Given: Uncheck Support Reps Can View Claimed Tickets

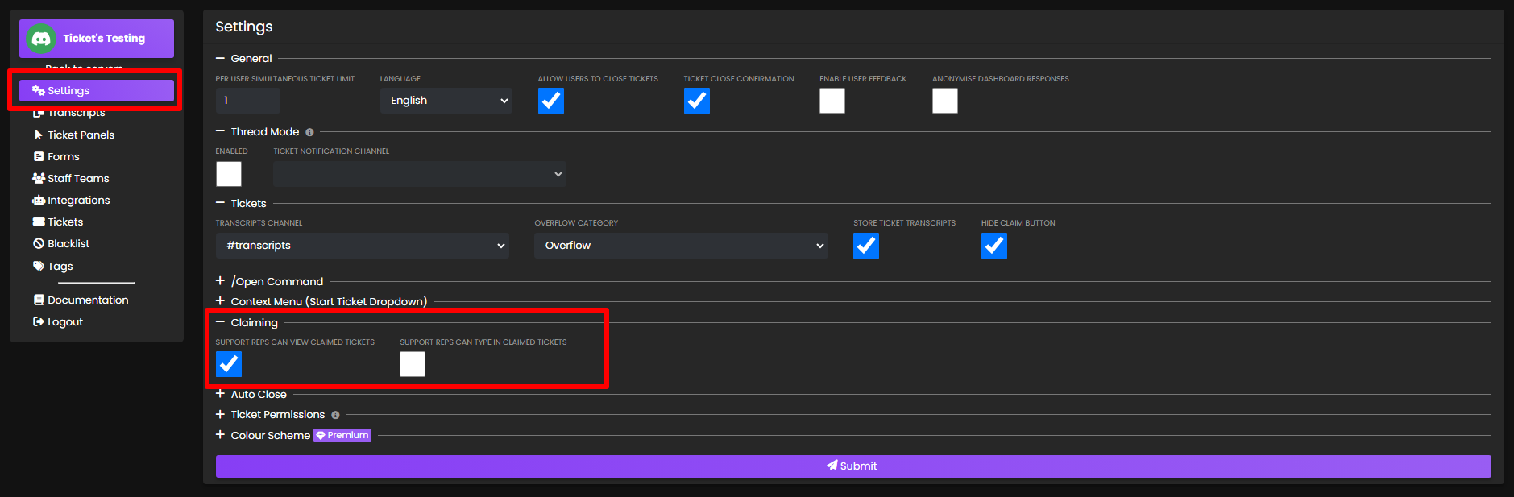Looking at the screenshot, I should [x=229, y=364].
